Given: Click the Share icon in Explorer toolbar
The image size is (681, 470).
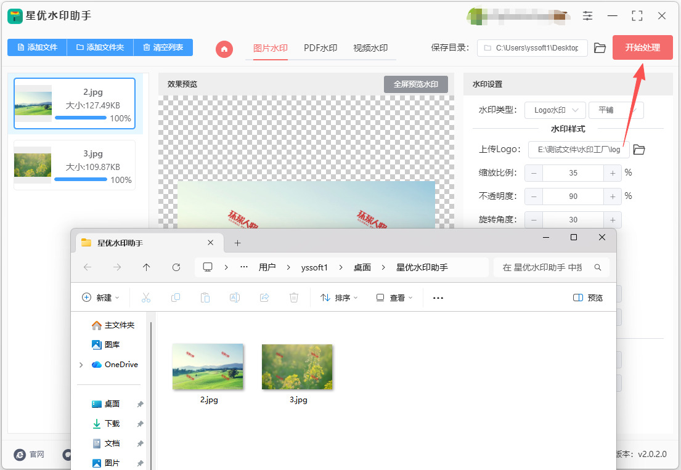Looking at the screenshot, I should click(x=264, y=298).
